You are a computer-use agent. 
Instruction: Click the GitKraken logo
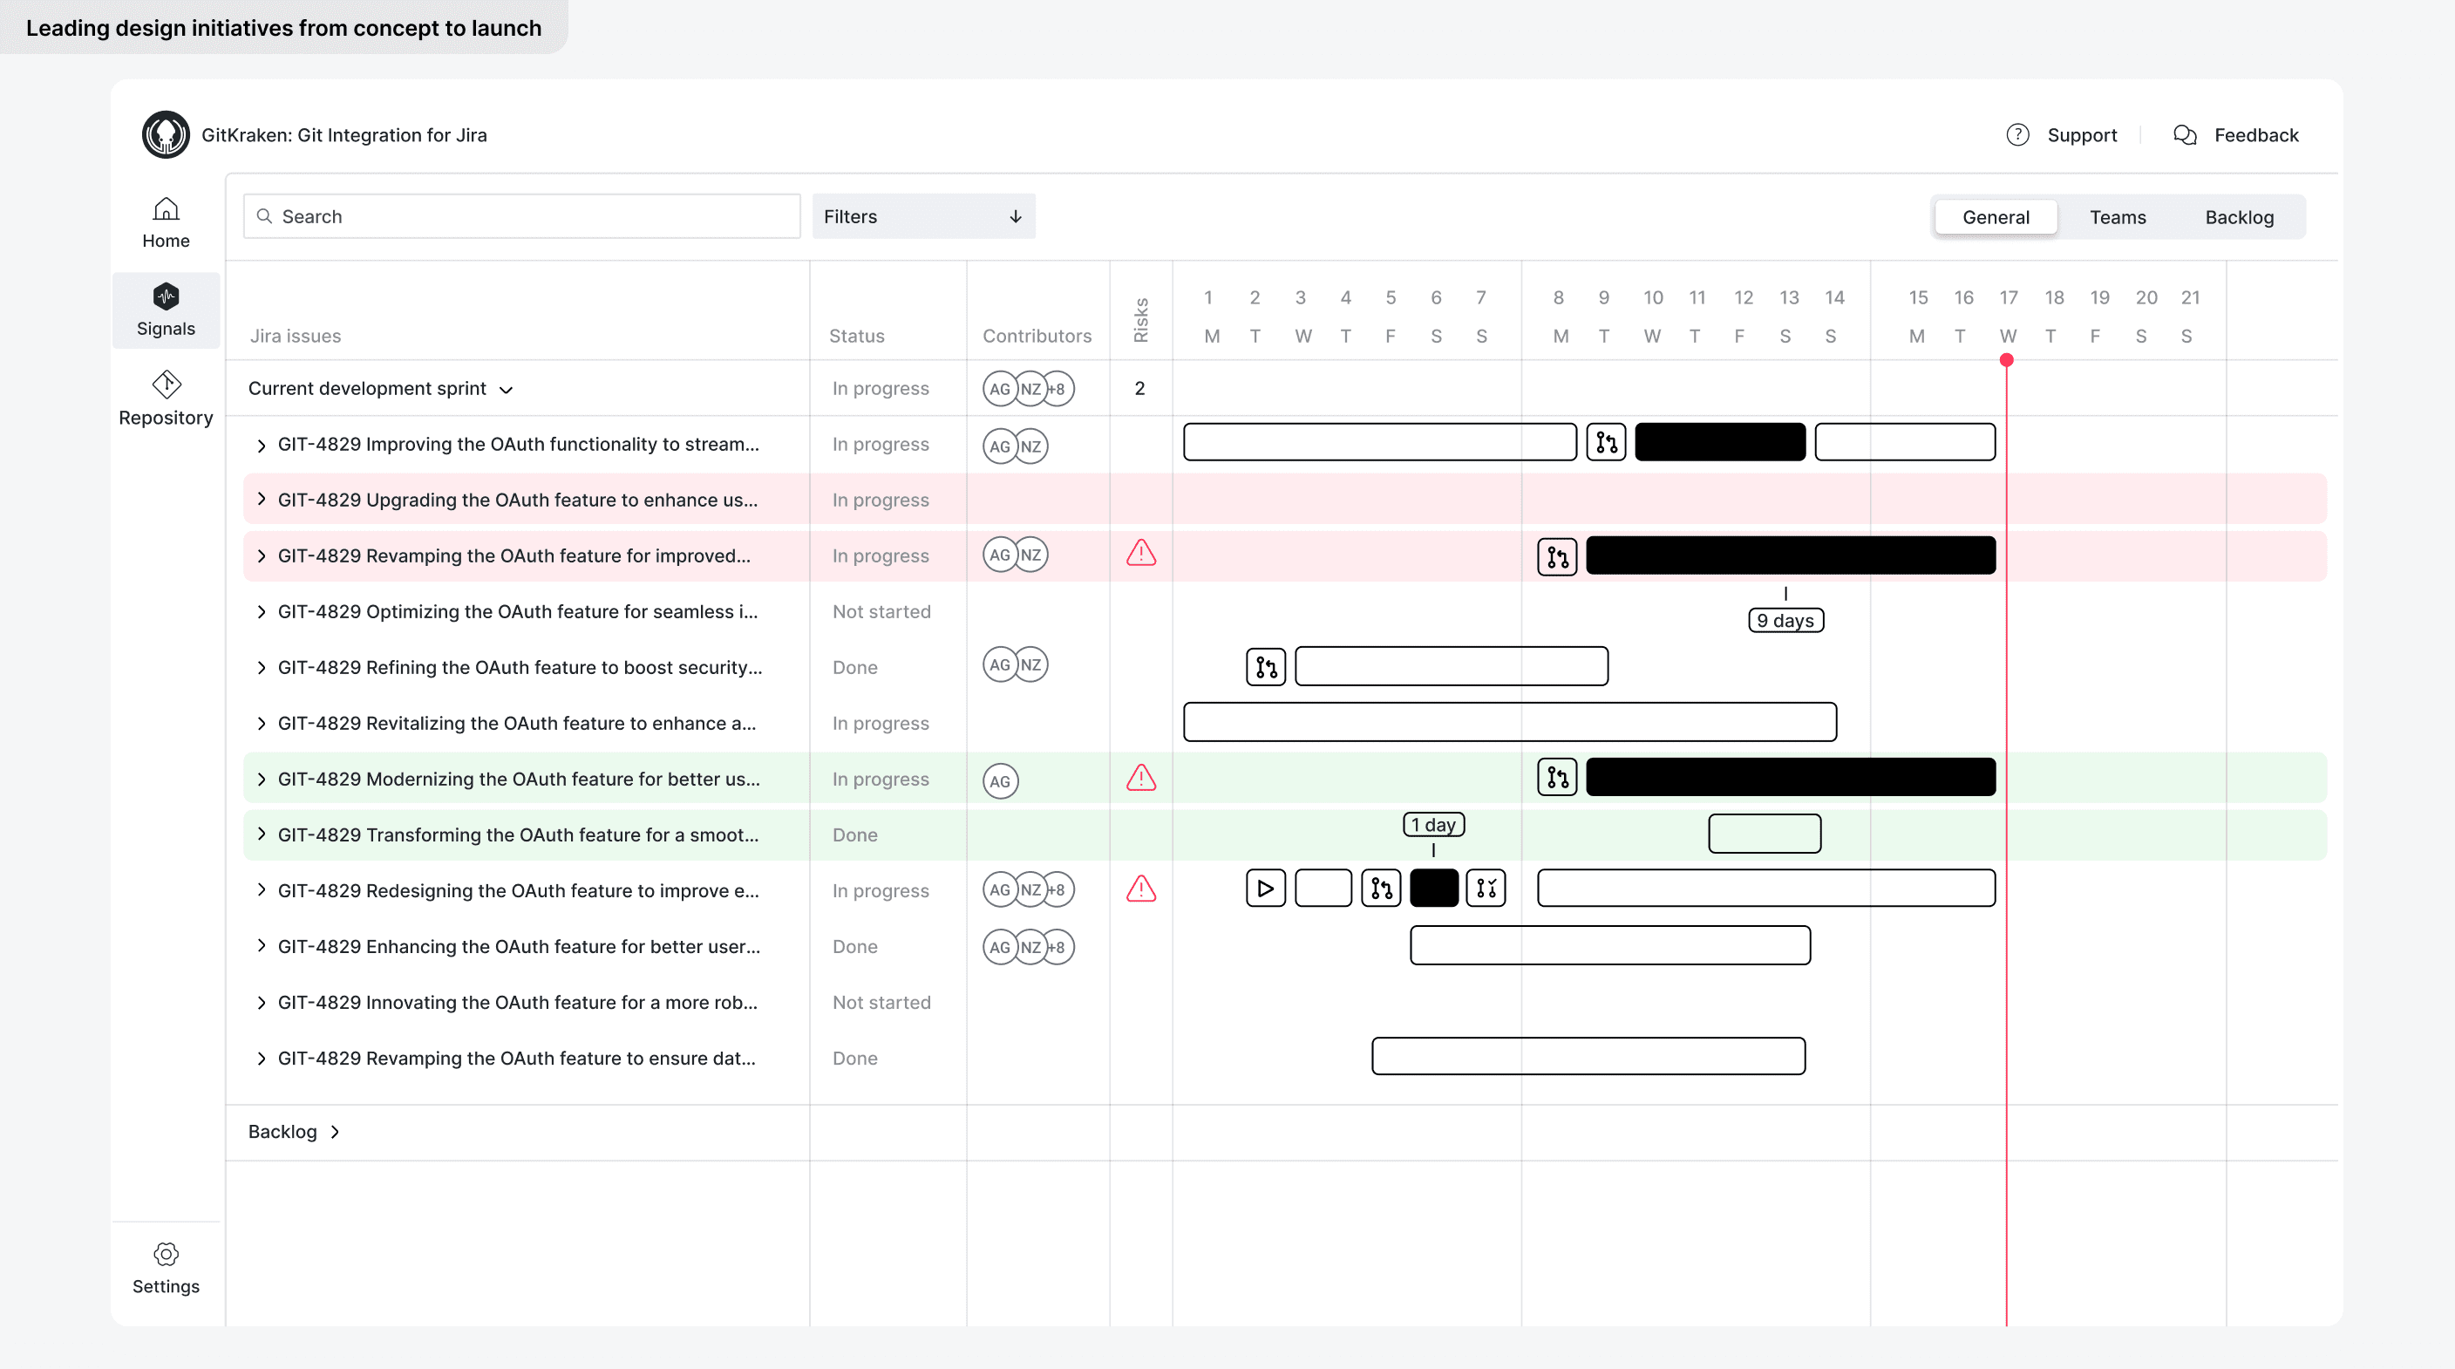(166, 135)
